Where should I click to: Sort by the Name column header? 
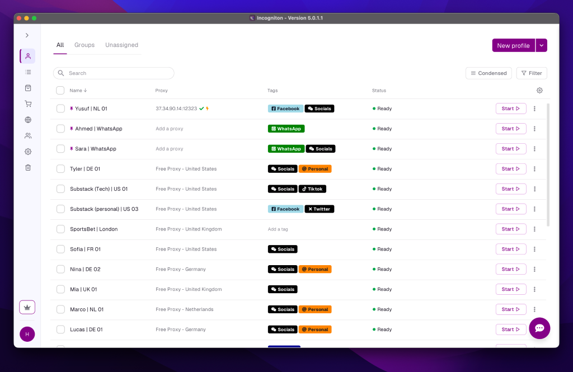(78, 90)
